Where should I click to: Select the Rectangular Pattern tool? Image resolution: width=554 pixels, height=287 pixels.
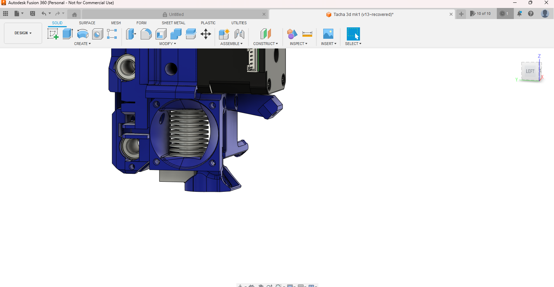click(x=112, y=34)
